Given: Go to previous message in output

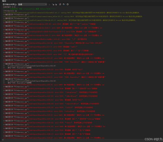Looking at the screenshot, I should tap(53, 4).
